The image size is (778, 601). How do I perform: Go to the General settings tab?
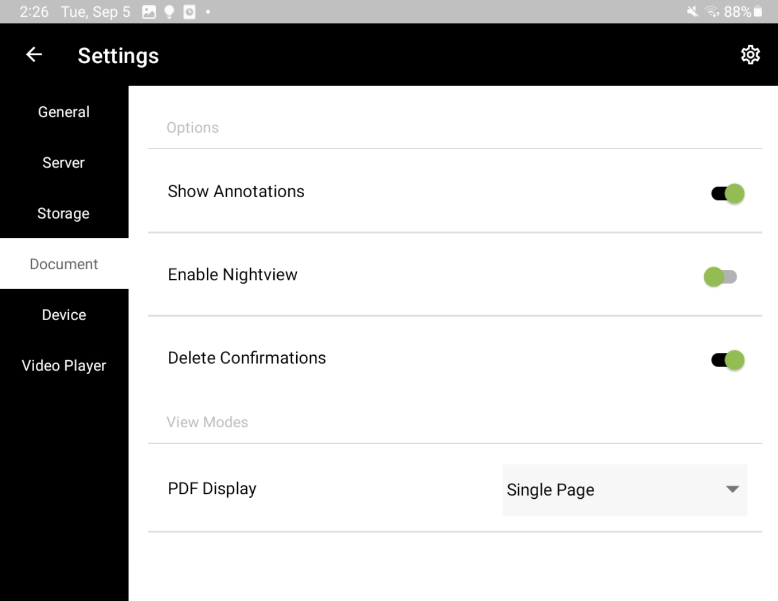[64, 112]
